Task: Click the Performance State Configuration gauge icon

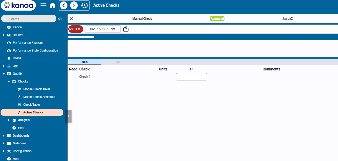Action: (9, 51)
